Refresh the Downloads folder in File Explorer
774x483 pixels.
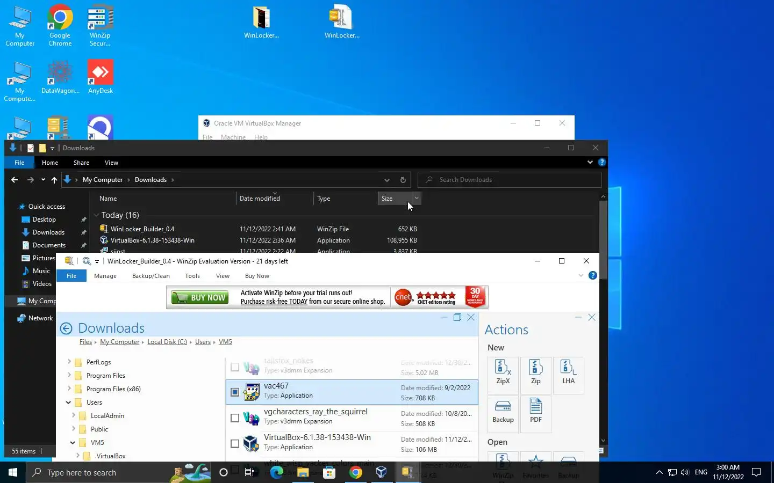click(x=403, y=180)
